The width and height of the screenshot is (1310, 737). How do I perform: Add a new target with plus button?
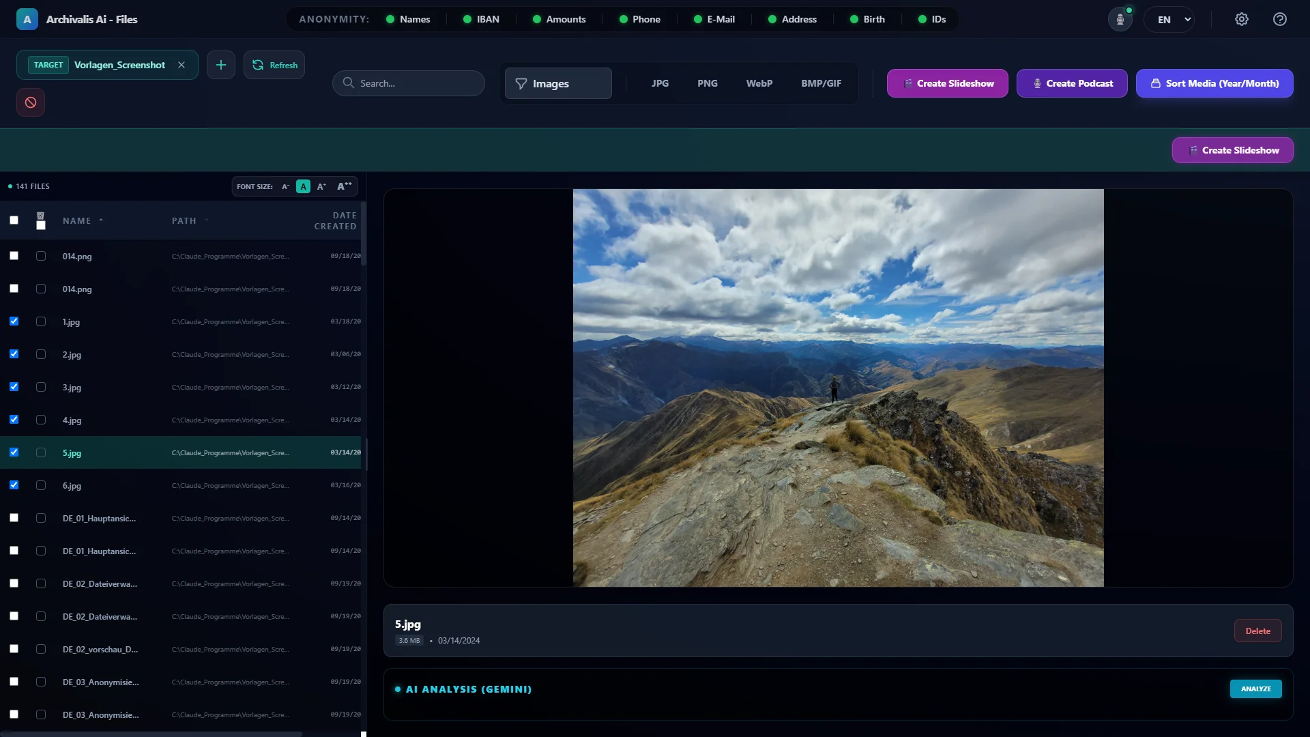[221, 65]
